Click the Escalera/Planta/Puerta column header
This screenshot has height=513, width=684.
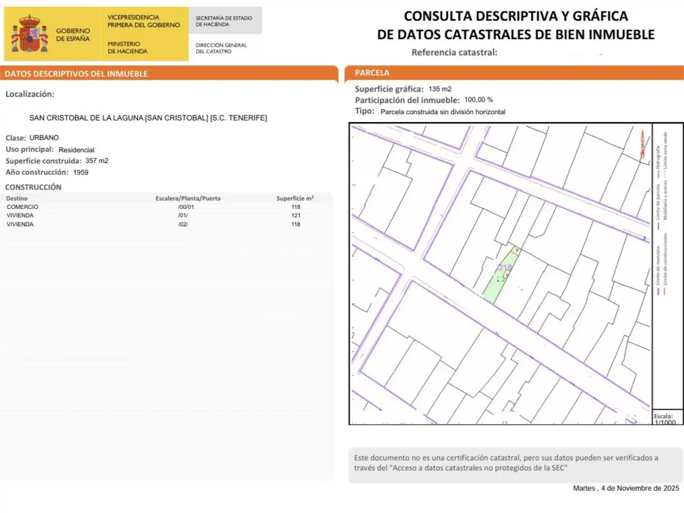[x=188, y=199]
